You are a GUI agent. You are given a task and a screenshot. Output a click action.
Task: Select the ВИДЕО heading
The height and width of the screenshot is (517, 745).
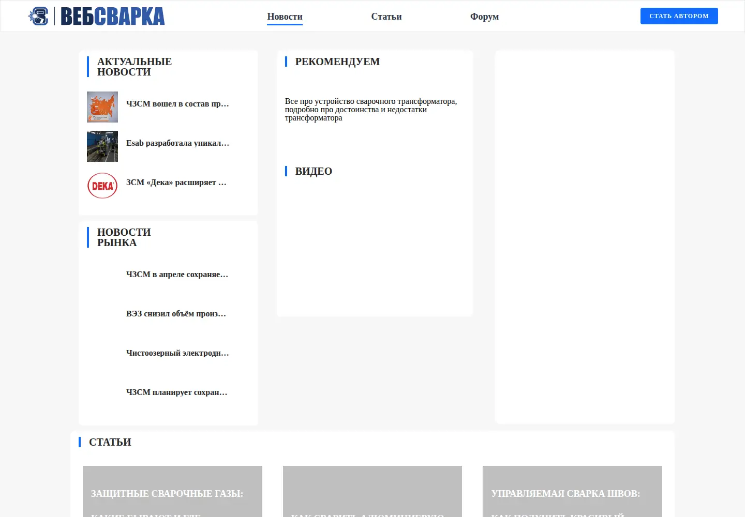[314, 171]
